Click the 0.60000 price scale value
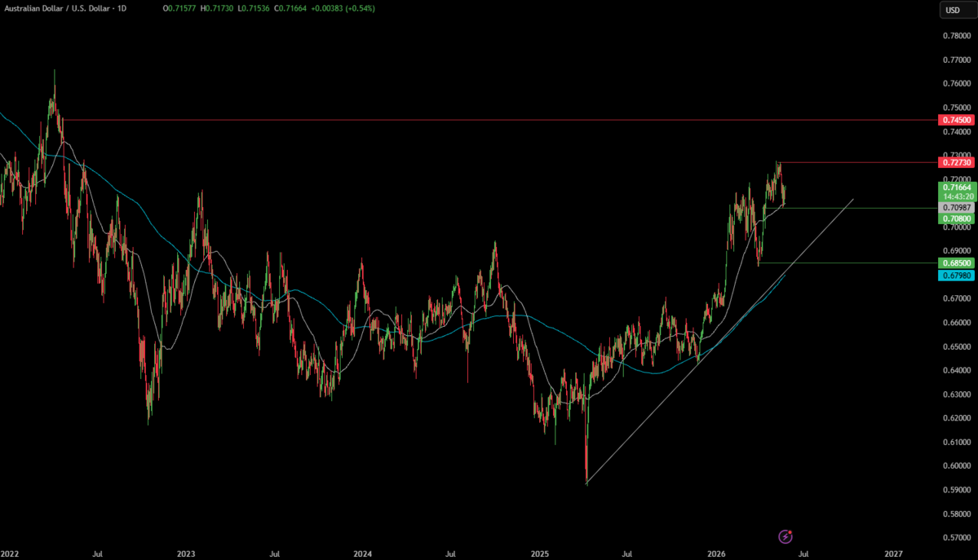This screenshot has width=978, height=560. coord(957,465)
